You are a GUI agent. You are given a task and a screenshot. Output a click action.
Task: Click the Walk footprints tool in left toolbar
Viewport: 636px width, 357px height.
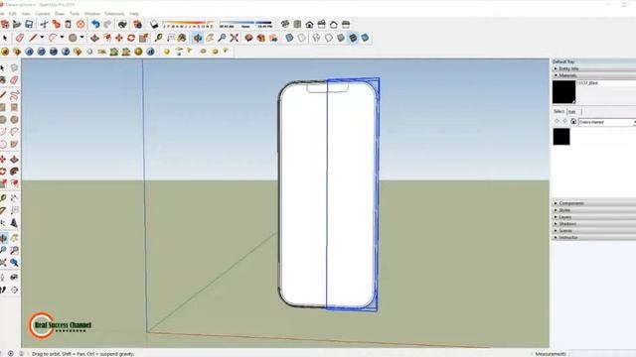click(3, 290)
